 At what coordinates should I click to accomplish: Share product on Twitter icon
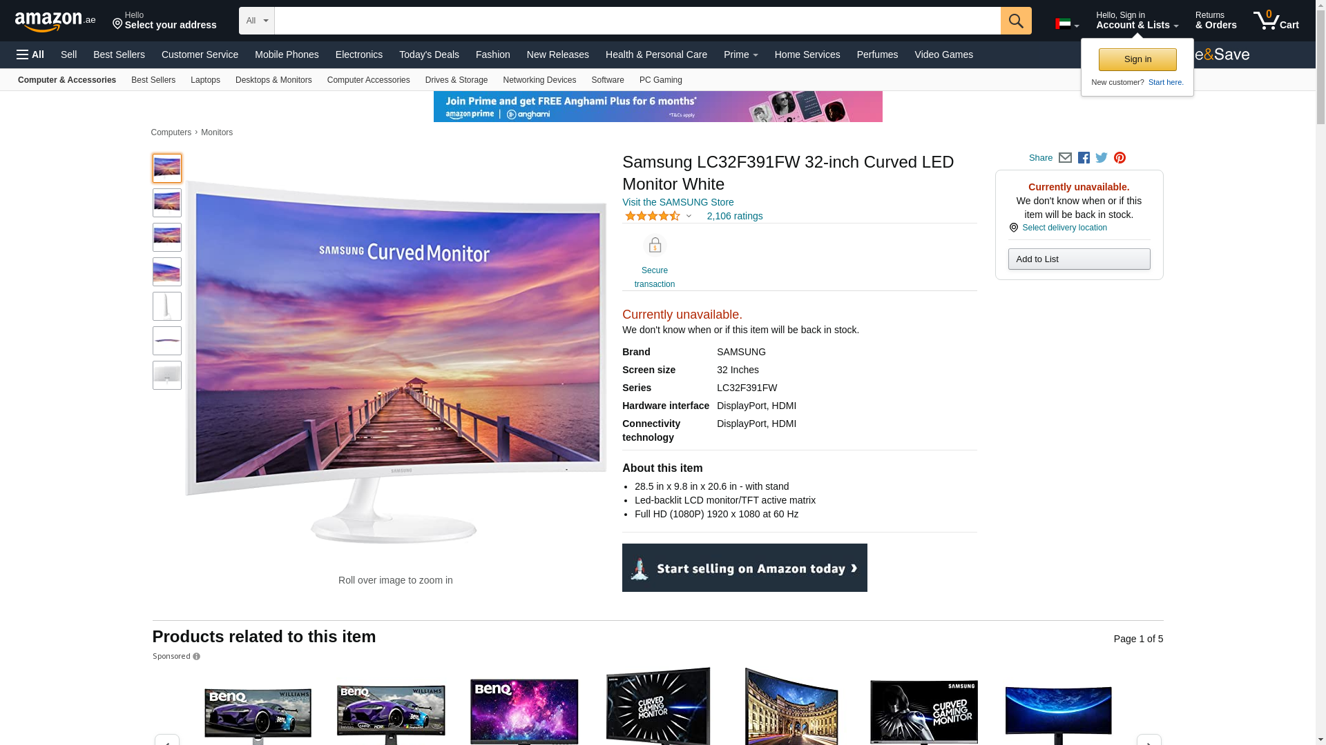tap(1102, 158)
